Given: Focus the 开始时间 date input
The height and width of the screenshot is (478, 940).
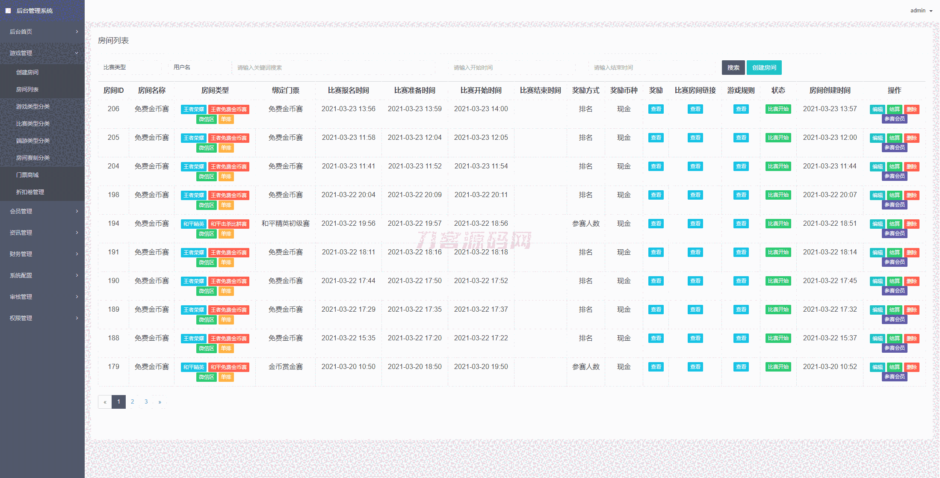Looking at the screenshot, I should (511, 68).
